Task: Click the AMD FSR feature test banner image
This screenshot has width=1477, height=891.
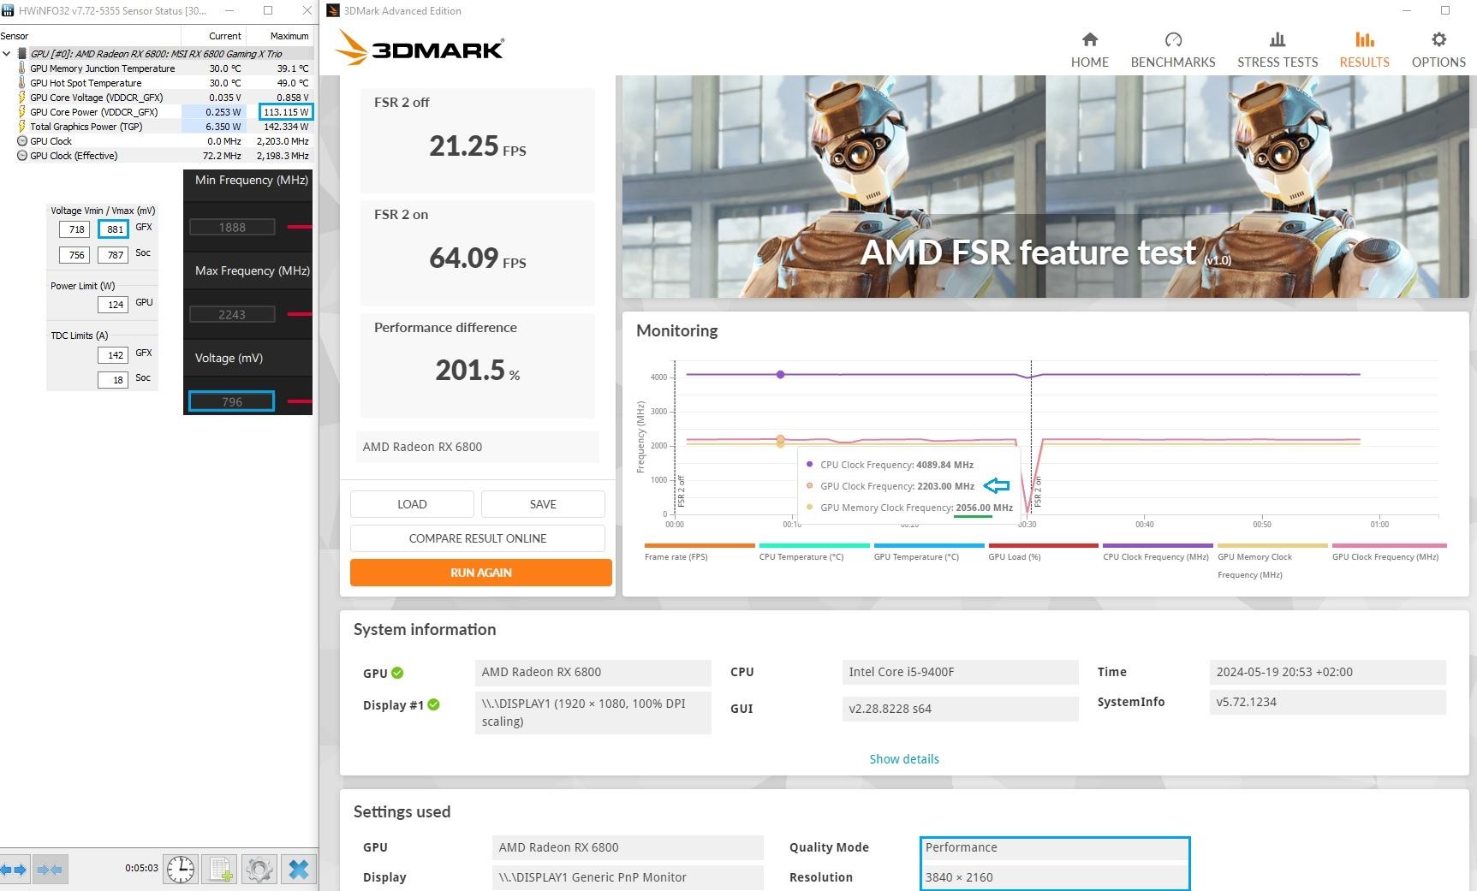Action: coord(1045,187)
